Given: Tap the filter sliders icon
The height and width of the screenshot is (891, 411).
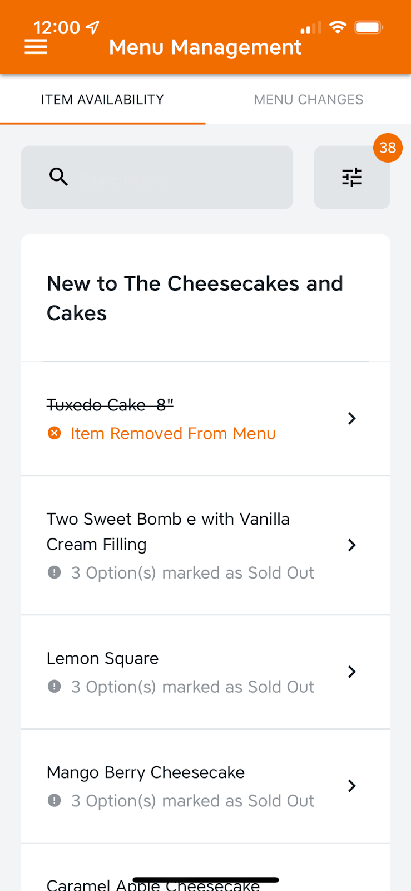Looking at the screenshot, I should [x=351, y=177].
